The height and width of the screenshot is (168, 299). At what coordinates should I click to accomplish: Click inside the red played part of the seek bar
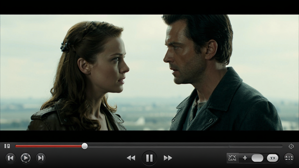tap(48, 146)
